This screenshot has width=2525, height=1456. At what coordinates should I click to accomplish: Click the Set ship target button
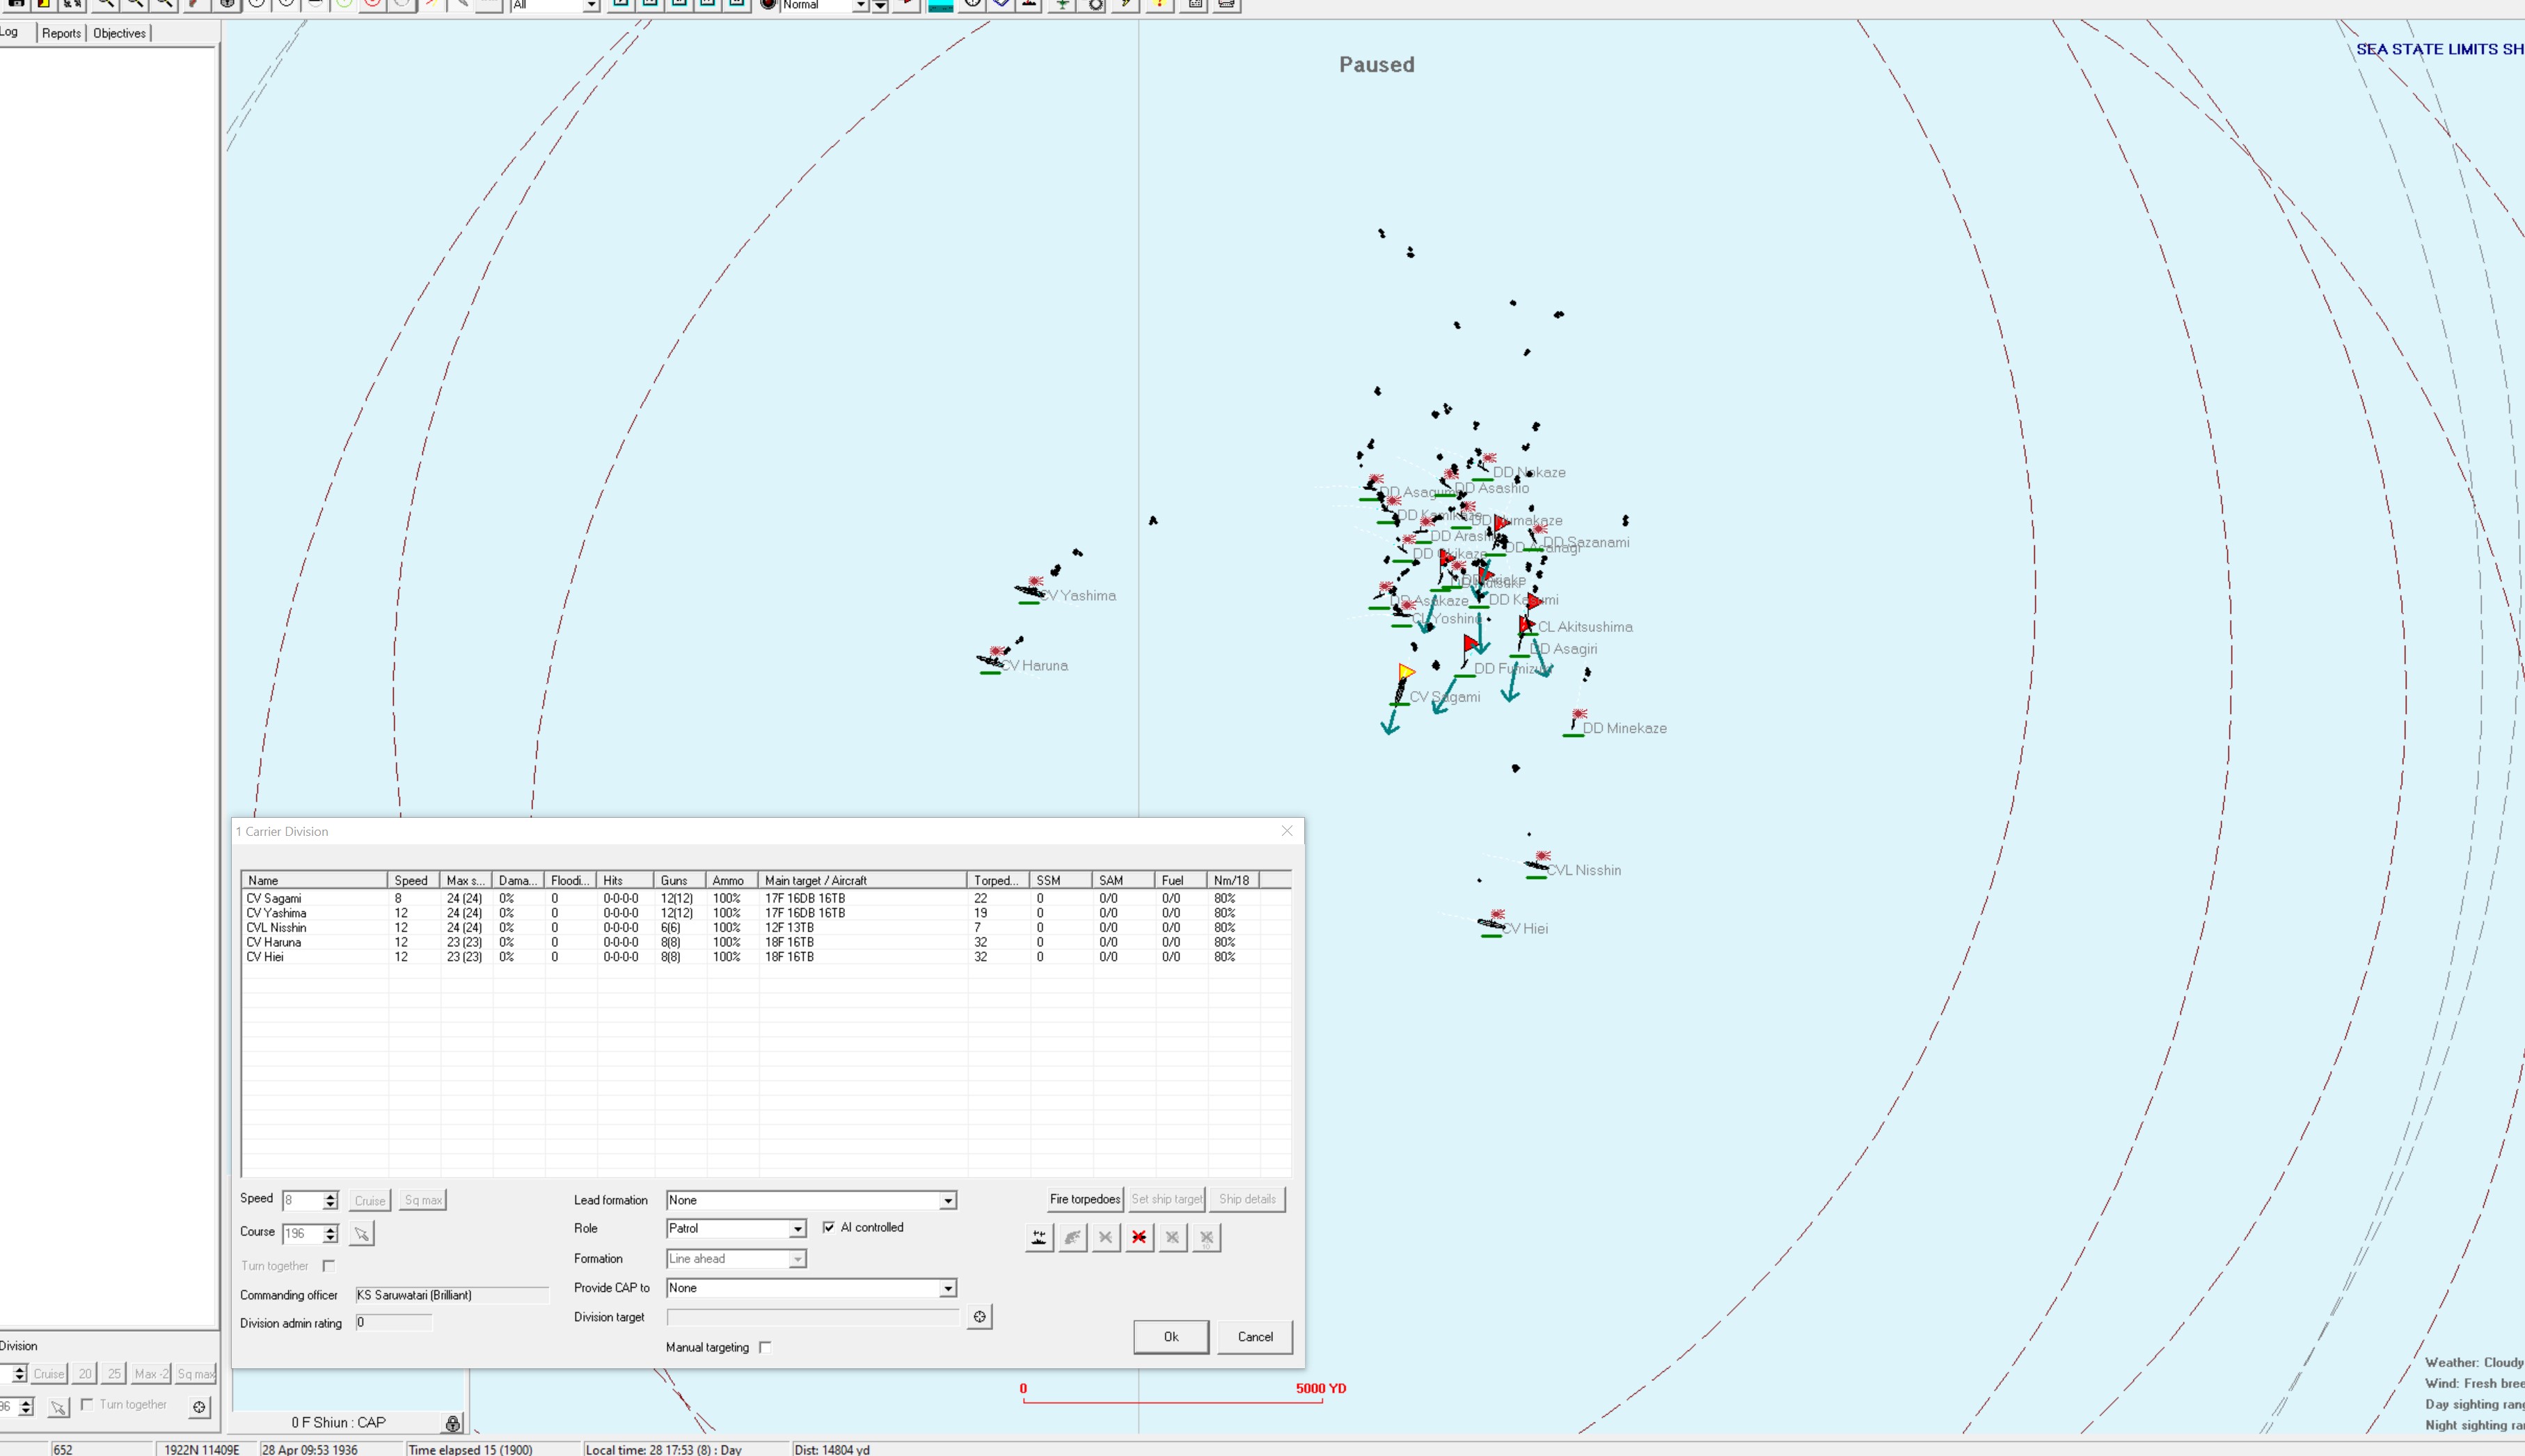pyautogui.click(x=1166, y=1199)
